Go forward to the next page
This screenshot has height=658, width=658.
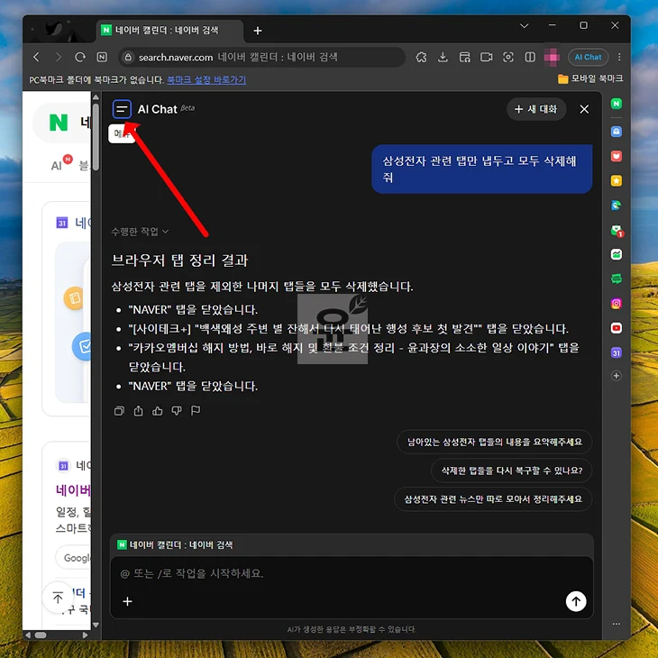click(58, 57)
